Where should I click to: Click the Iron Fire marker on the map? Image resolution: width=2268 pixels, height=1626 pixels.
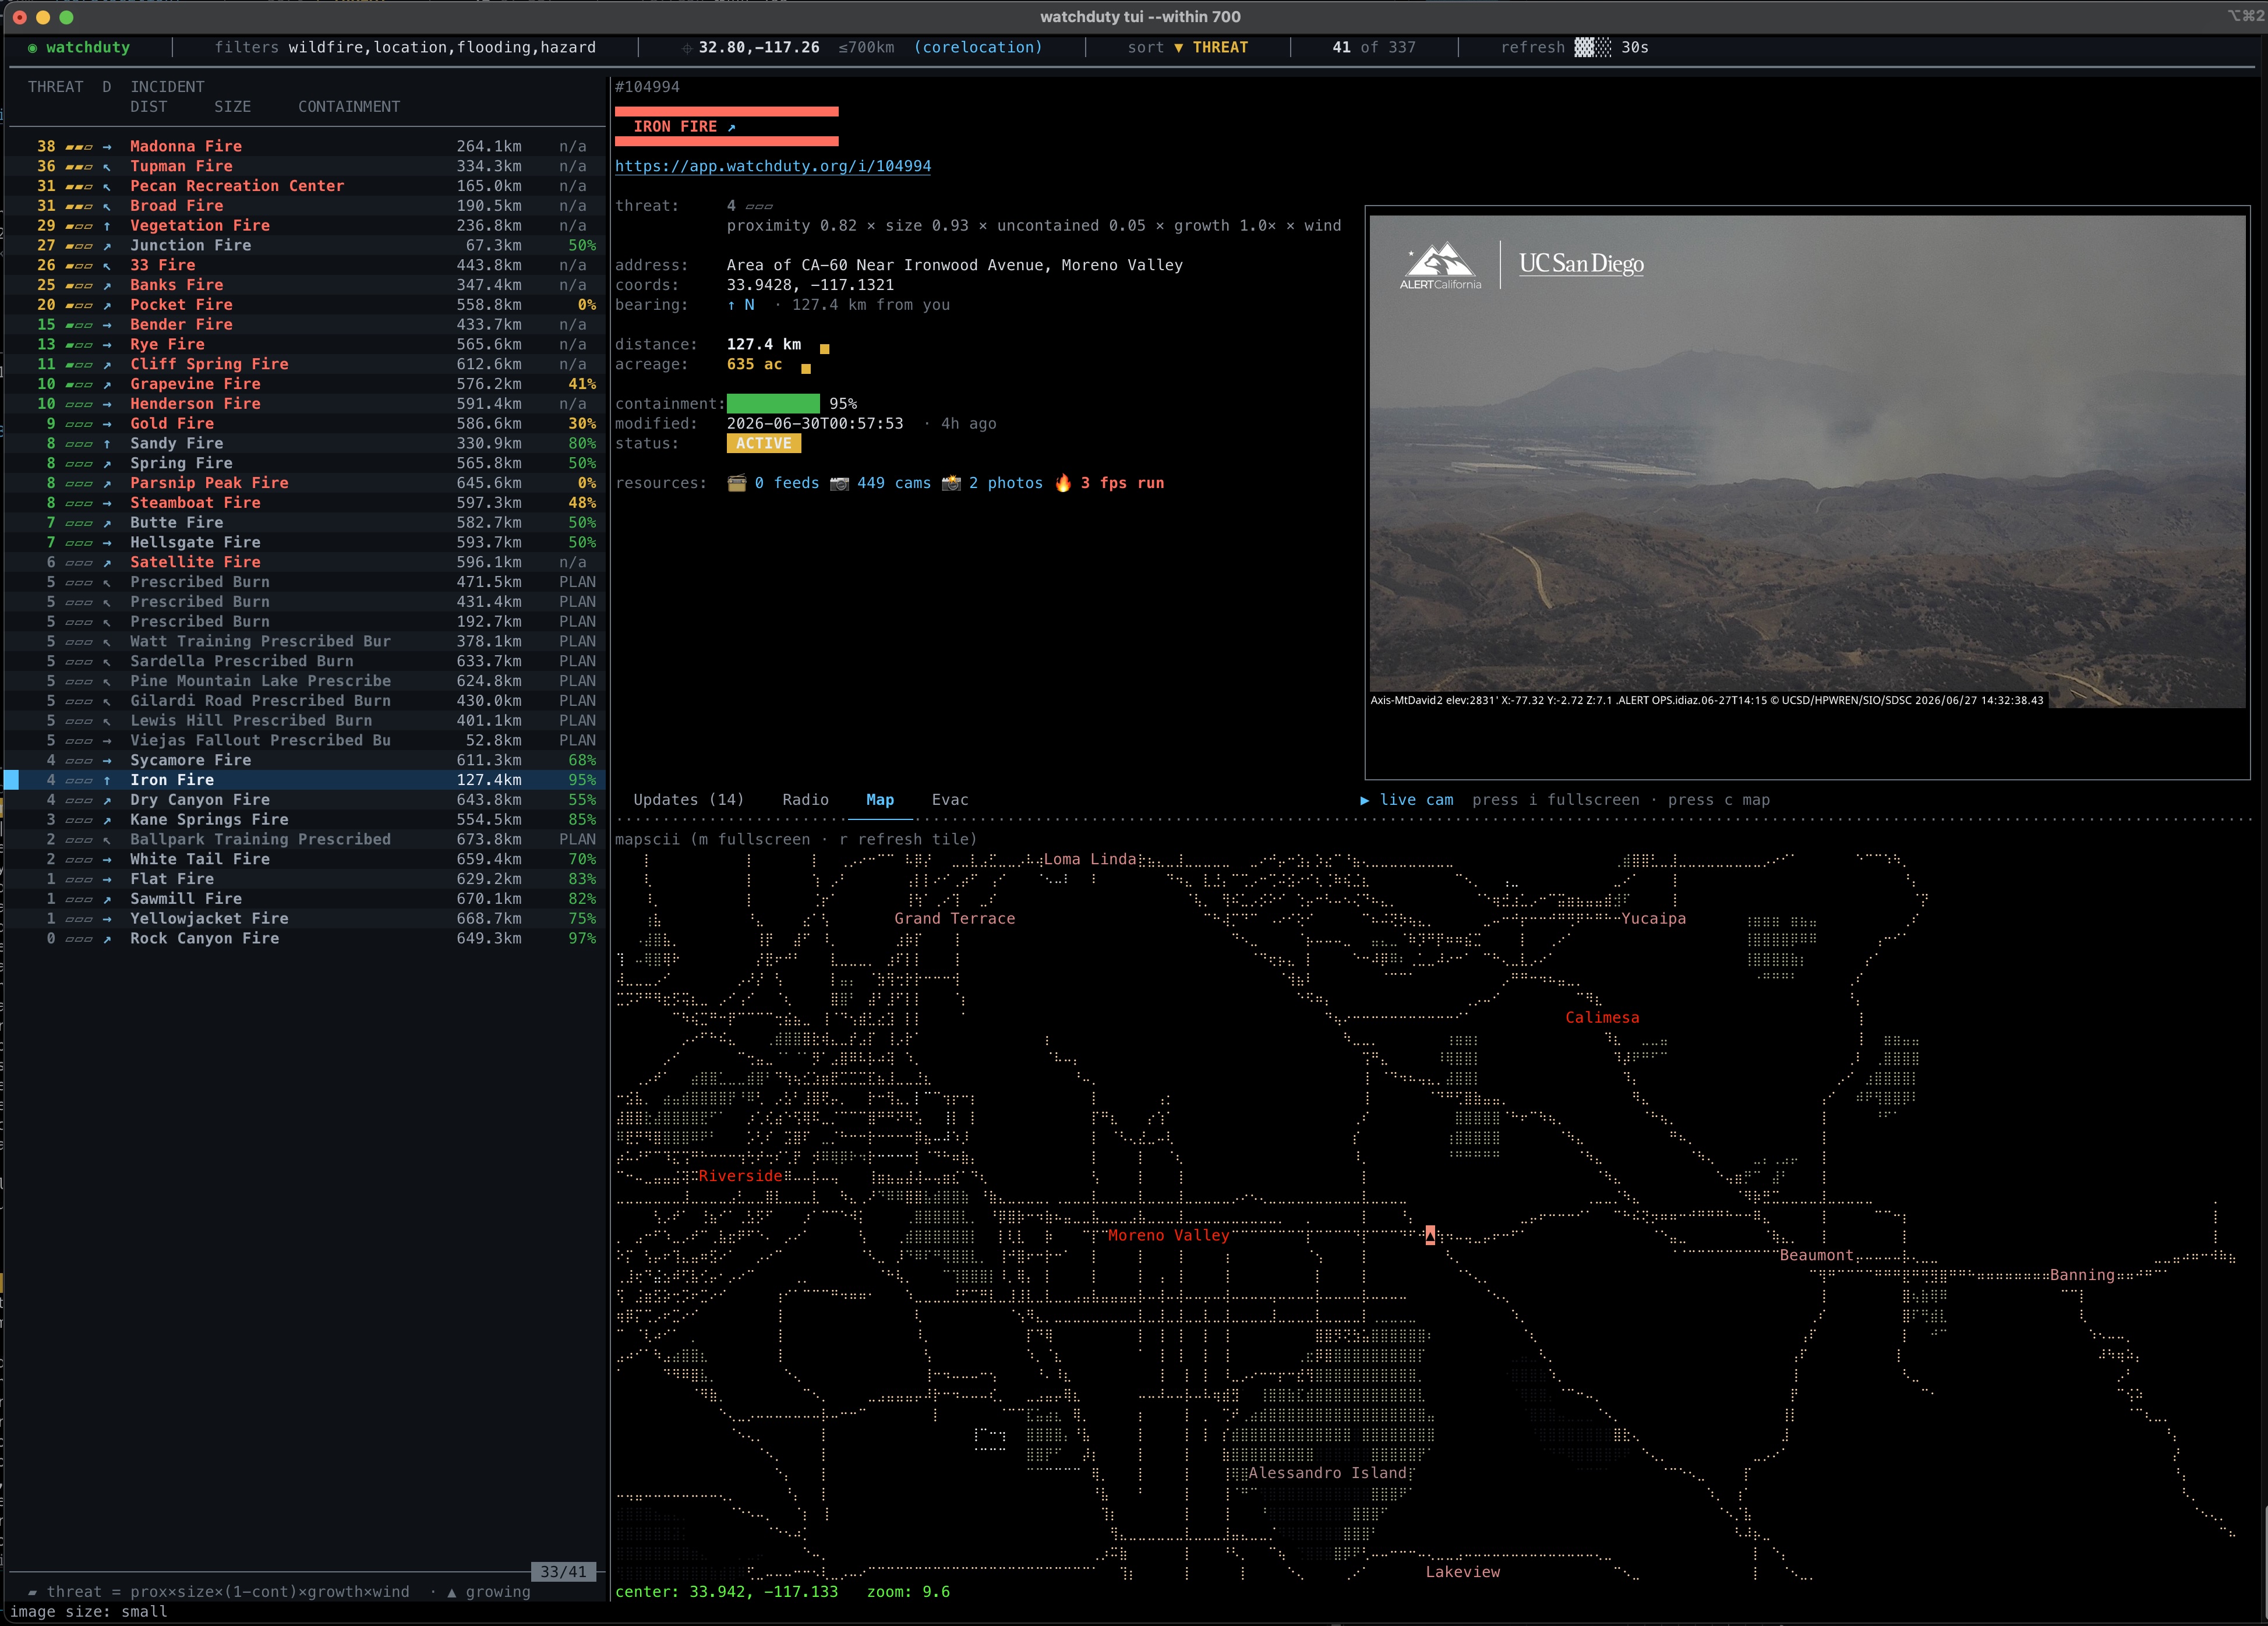click(x=1430, y=1235)
